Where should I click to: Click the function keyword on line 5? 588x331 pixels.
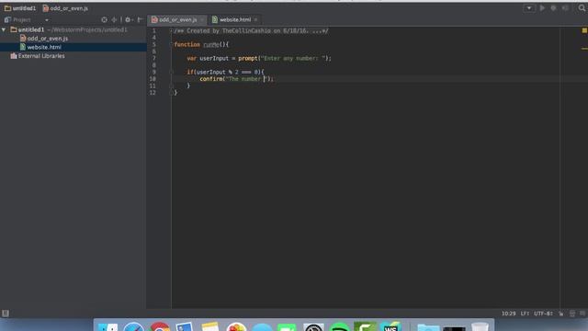187,44
